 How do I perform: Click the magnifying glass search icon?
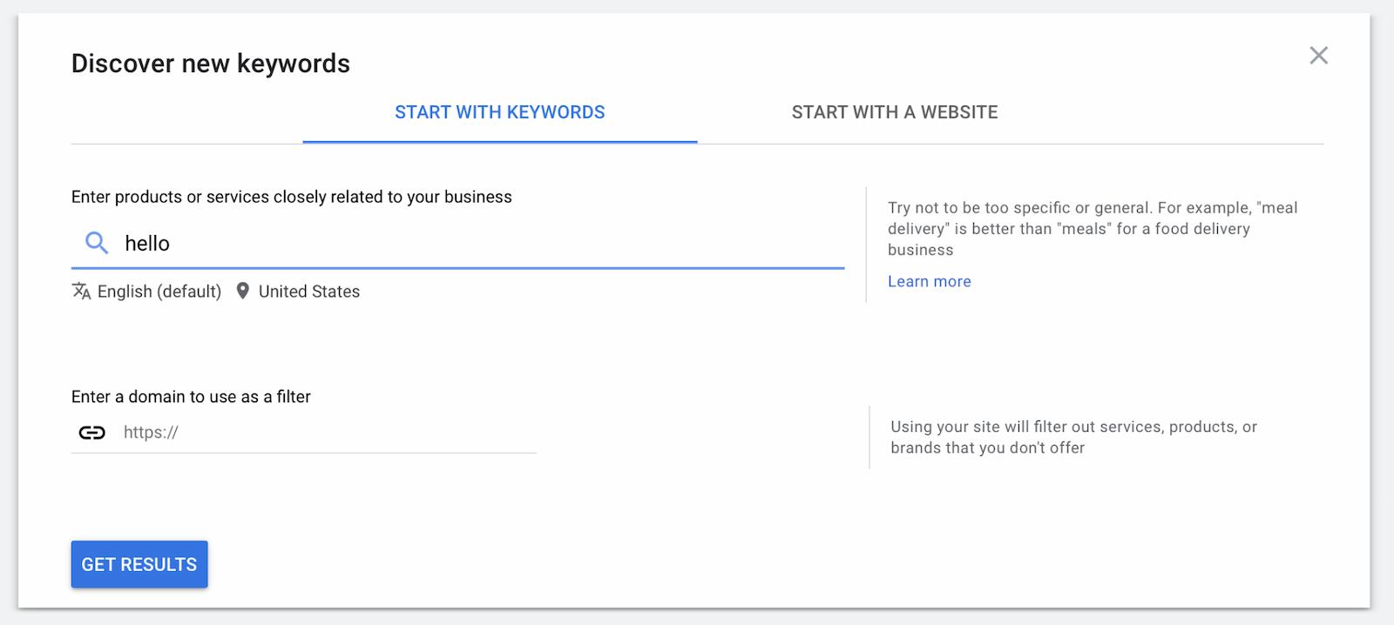pos(94,244)
